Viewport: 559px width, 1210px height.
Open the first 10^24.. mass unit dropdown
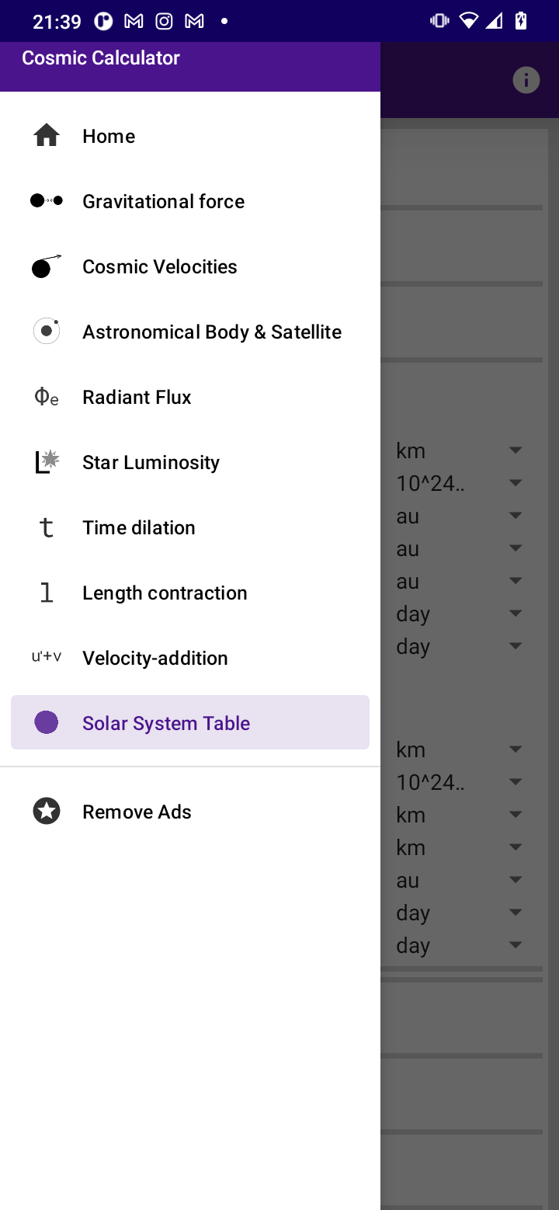point(460,483)
